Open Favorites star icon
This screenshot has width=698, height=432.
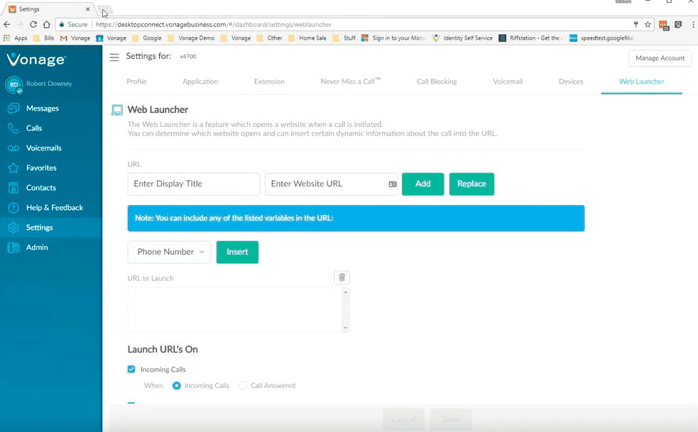13,168
